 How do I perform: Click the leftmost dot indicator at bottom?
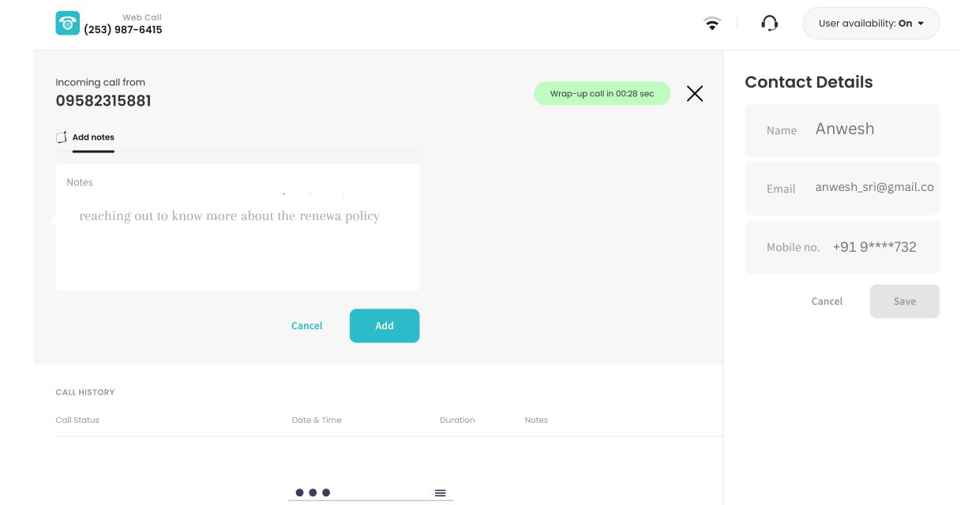tap(299, 492)
